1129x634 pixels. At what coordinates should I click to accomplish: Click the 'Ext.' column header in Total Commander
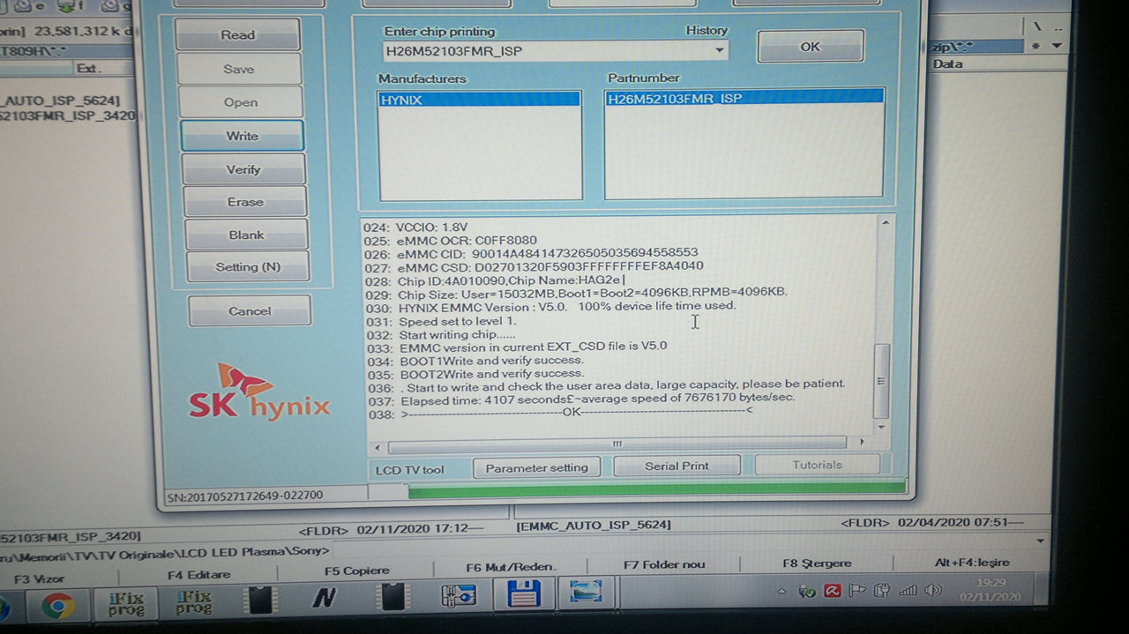[88, 68]
